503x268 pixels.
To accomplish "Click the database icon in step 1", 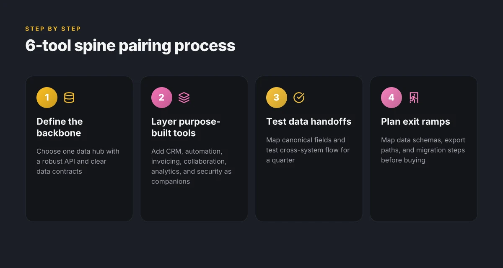I will (x=69, y=98).
